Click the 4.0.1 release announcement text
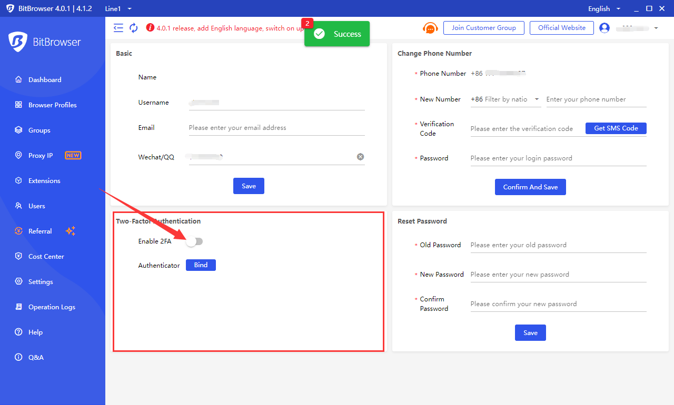 point(230,28)
